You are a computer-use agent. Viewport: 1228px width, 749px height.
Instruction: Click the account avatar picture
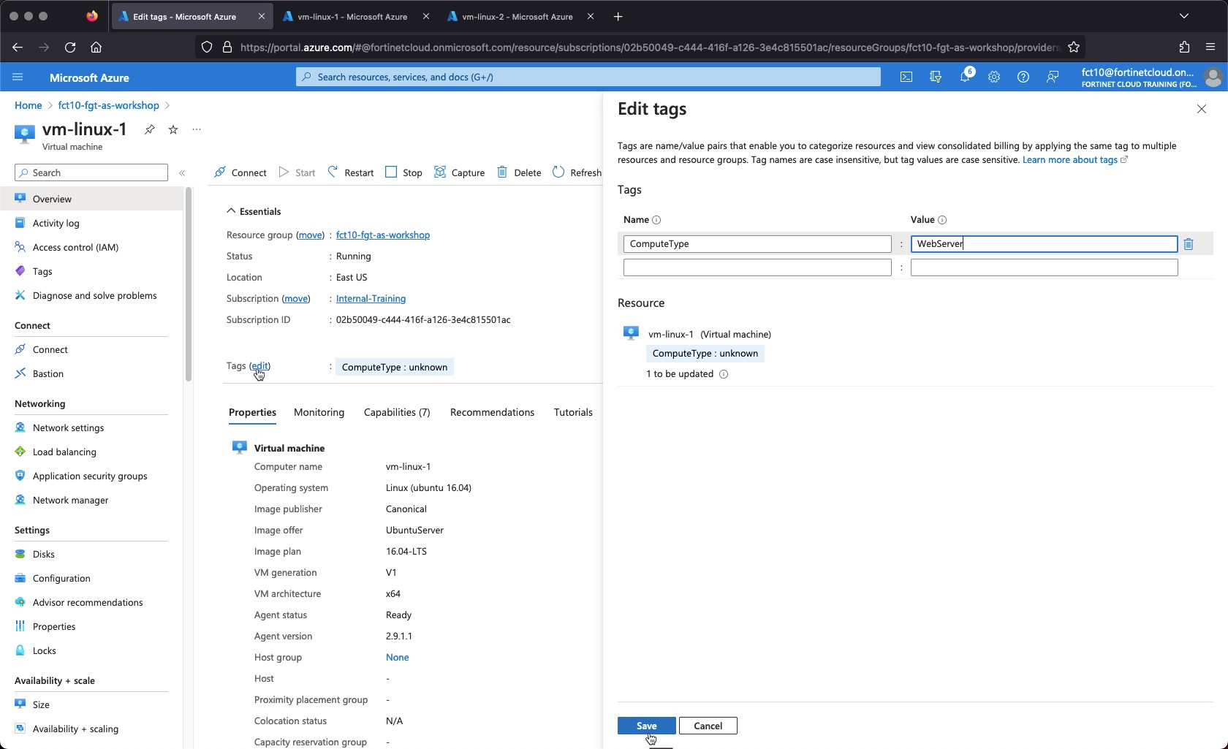[1213, 77]
